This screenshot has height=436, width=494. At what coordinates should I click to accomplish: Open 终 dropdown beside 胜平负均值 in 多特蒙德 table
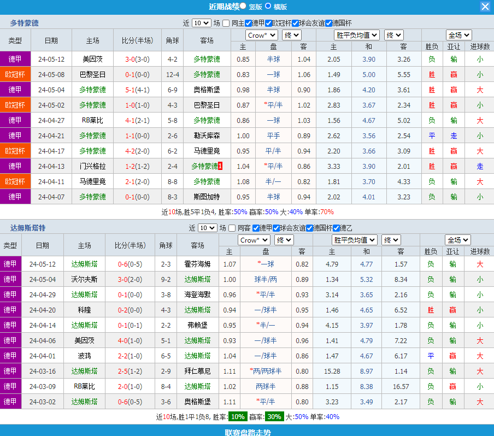394,35
